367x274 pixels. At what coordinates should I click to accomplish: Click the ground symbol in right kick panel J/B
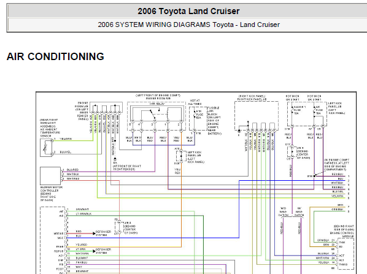point(239,132)
